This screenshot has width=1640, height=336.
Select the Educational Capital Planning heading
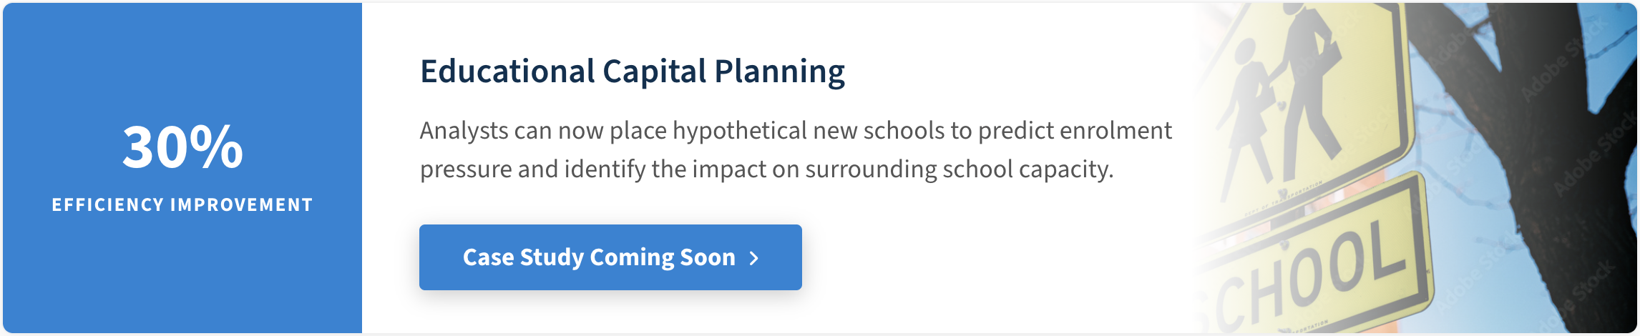(x=632, y=71)
